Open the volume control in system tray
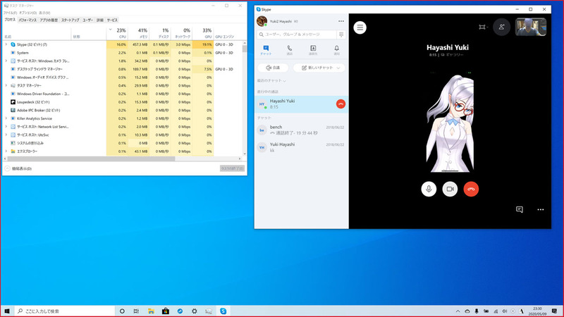 [504, 311]
